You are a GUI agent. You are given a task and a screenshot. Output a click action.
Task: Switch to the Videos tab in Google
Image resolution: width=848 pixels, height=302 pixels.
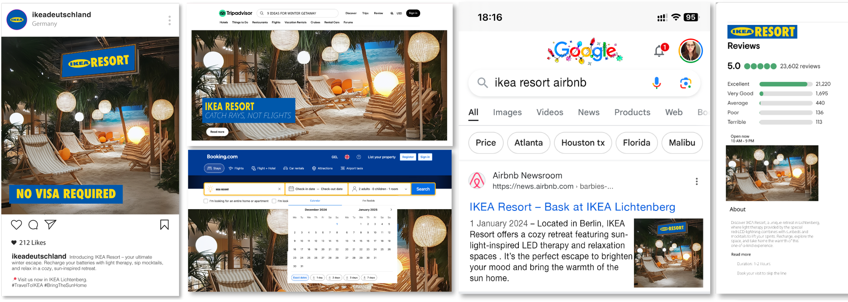550,112
